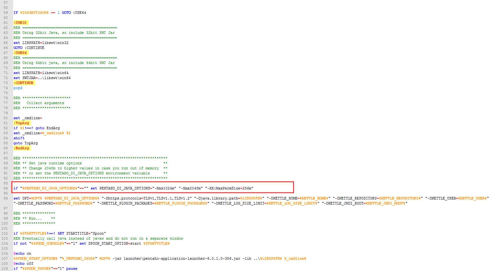Click the "-Xmx2048m" value on line 94
Screen dimensions: 494x271
click(x=191, y=188)
